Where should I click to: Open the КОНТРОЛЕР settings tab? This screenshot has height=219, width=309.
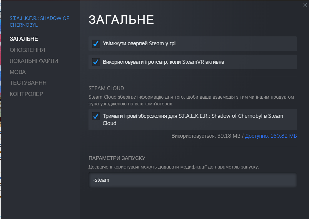[26, 94]
